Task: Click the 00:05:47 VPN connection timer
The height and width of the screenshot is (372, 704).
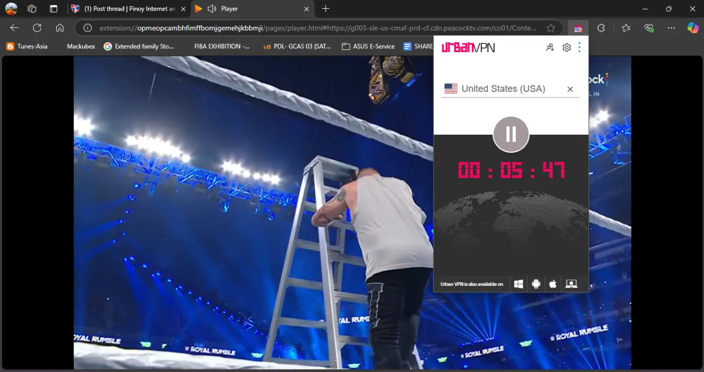Action: 511,170
